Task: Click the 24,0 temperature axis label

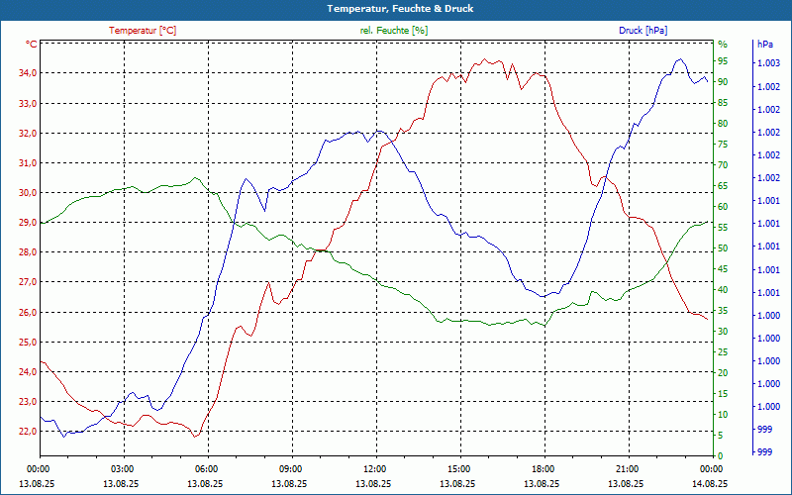Action: pyautogui.click(x=29, y=372)
